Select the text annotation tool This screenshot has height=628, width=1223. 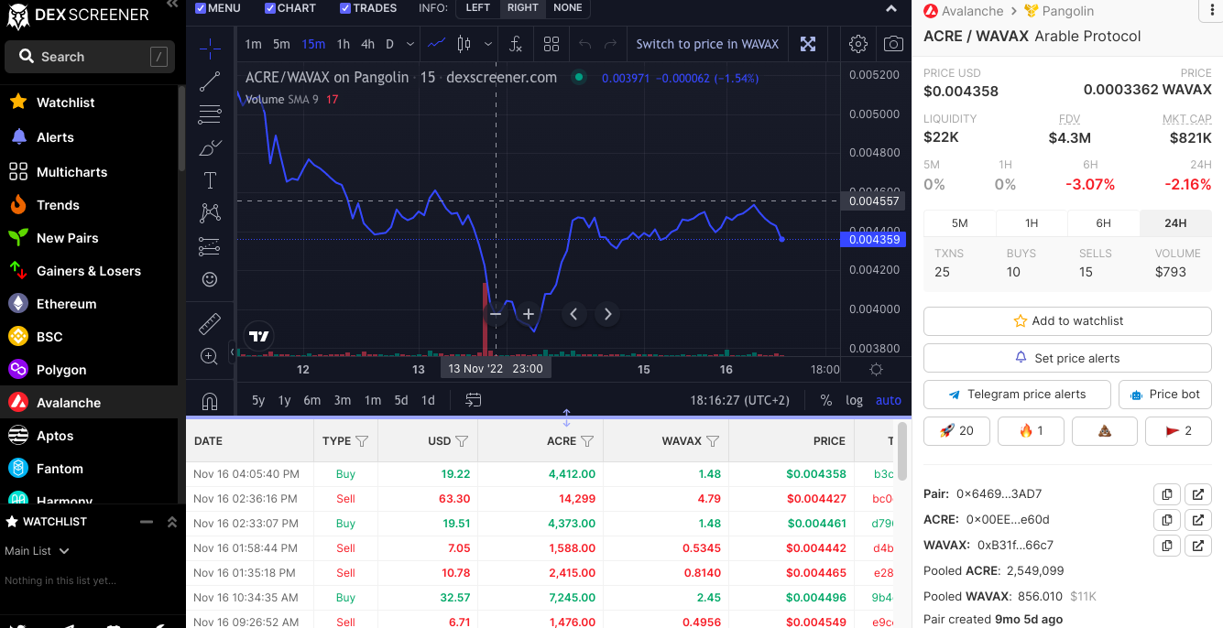[x=210, y=180]
